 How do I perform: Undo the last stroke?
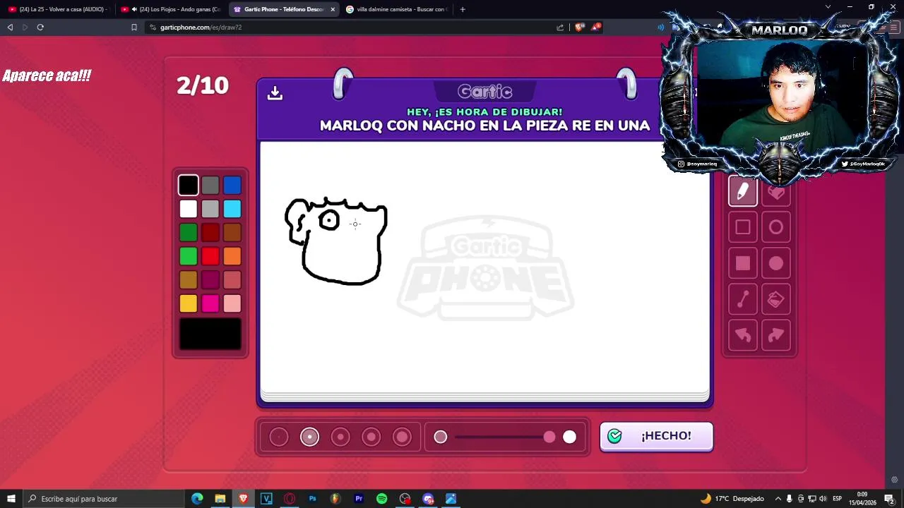[x=742, y=335]
